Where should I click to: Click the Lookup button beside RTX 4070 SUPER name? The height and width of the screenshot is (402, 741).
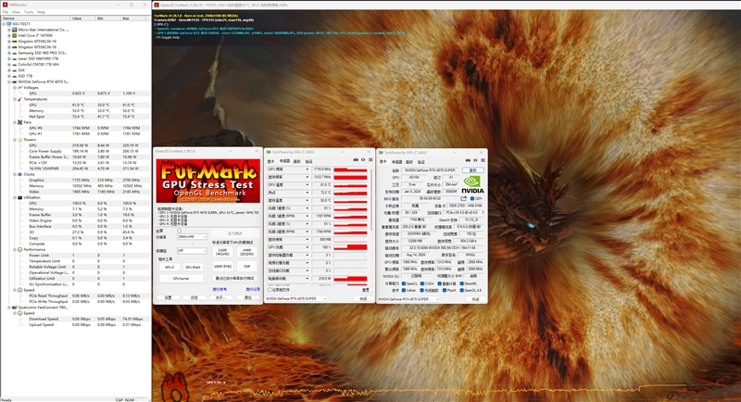coord(472,170)
